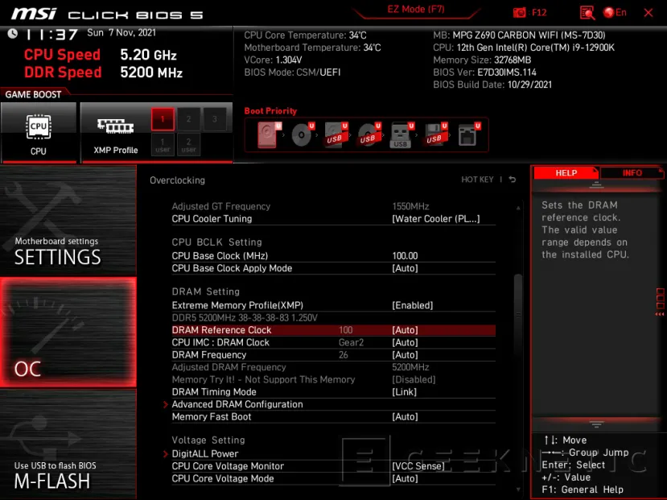Screen dimensions: 667x500
Task: Select XMP user profile 2
Action: (188, 145)
